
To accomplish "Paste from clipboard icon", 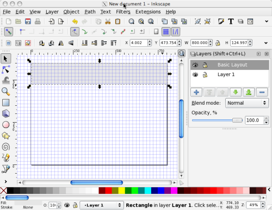I will click(x=118, y=21).
